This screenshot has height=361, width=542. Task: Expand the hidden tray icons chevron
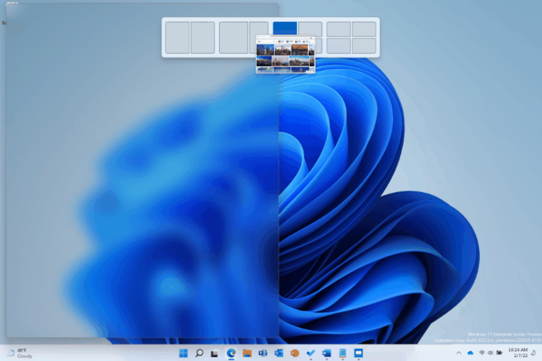click(x=459, y=353)
